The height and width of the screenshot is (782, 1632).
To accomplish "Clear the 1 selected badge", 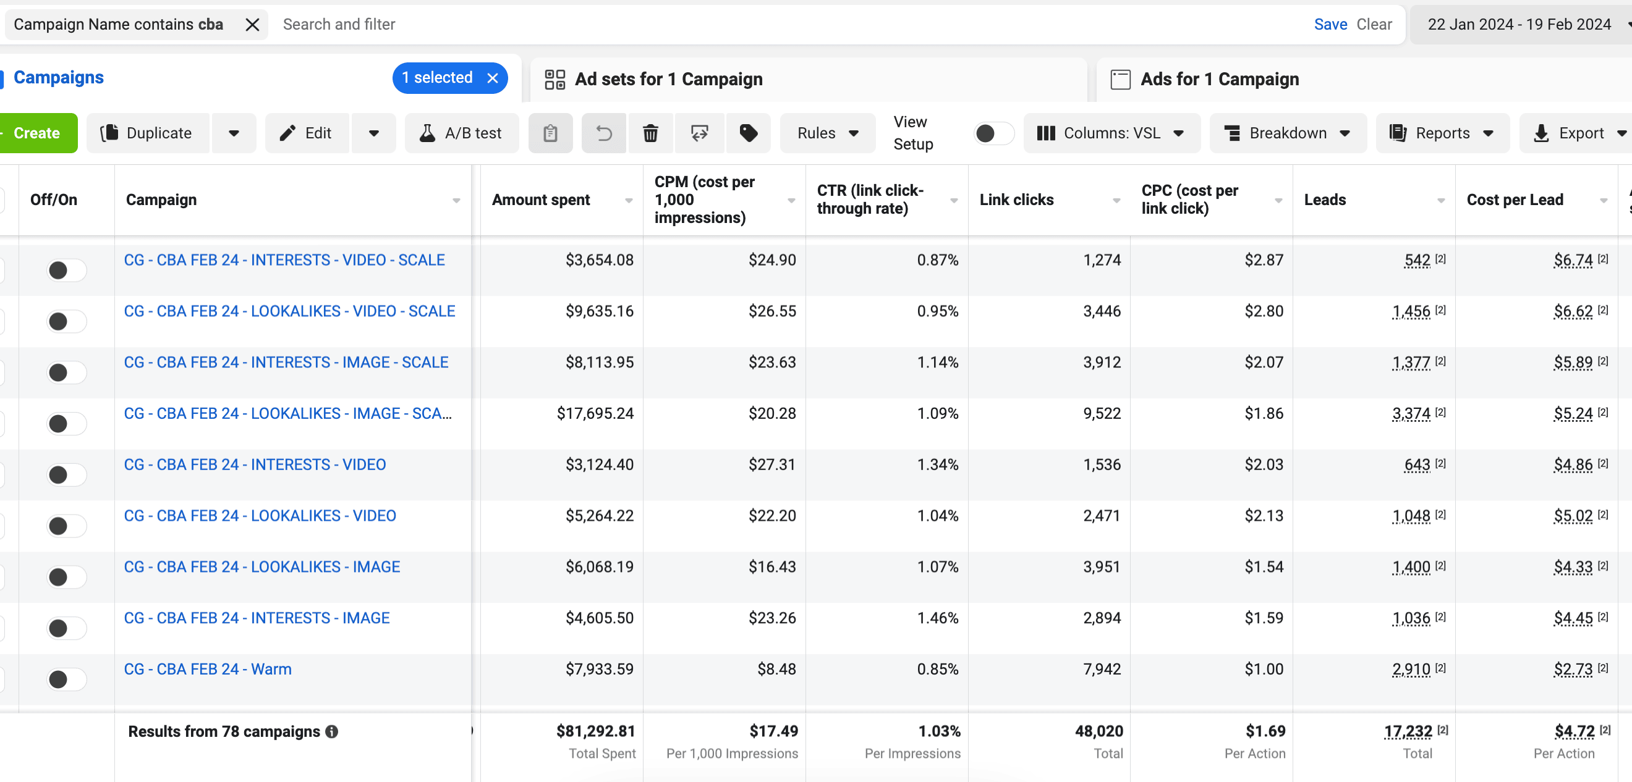I will pyautogui.click(x=492, y=78).
